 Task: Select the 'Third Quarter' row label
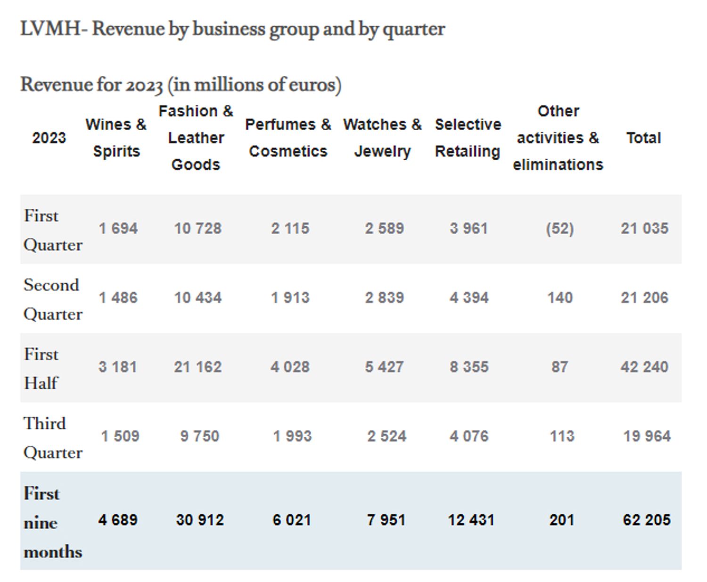point(53,438)
